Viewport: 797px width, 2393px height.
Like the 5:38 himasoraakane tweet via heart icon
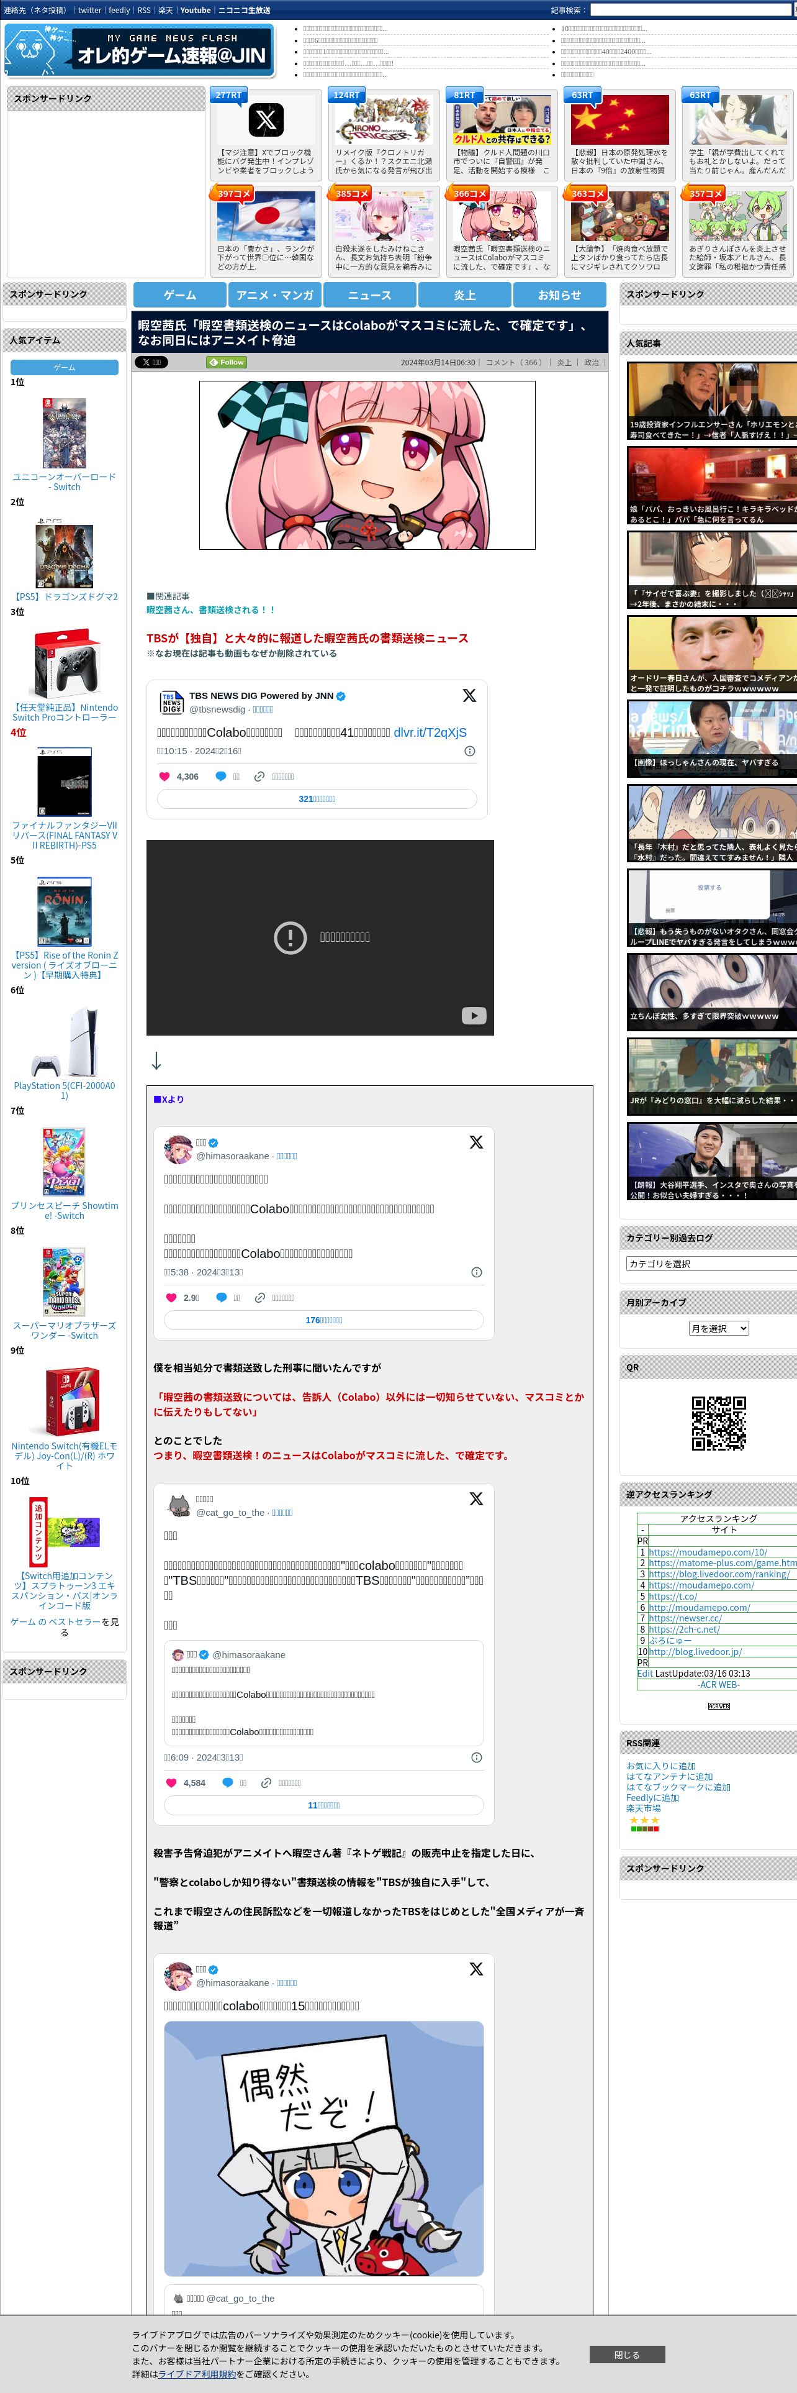click(x=171, y=1298)
